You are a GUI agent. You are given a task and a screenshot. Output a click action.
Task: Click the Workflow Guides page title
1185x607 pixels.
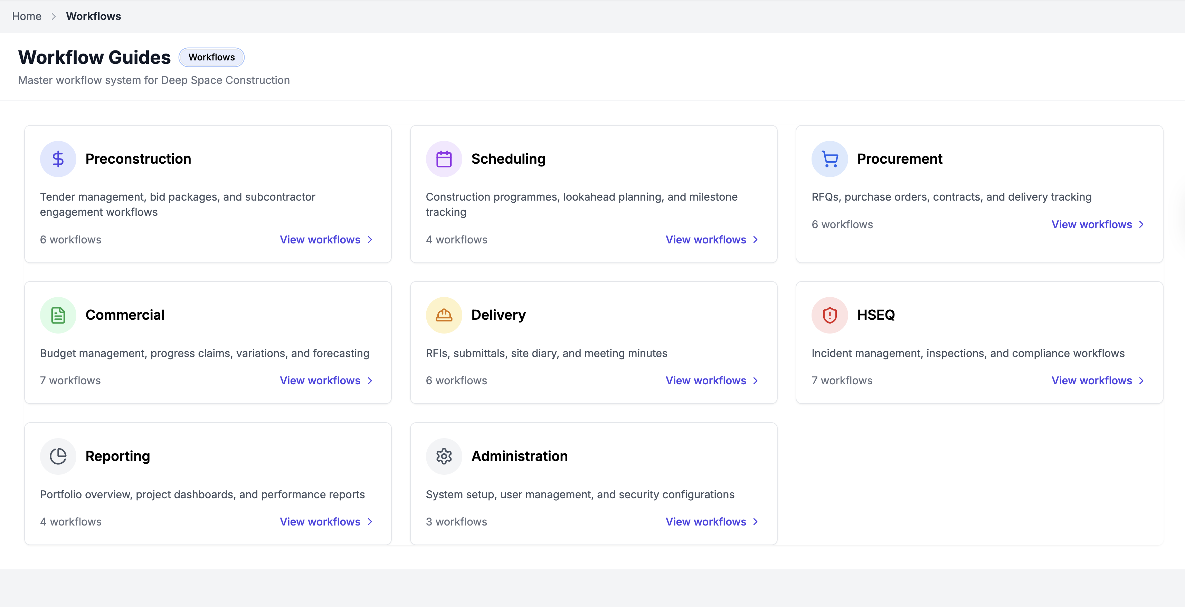(94, 57)
